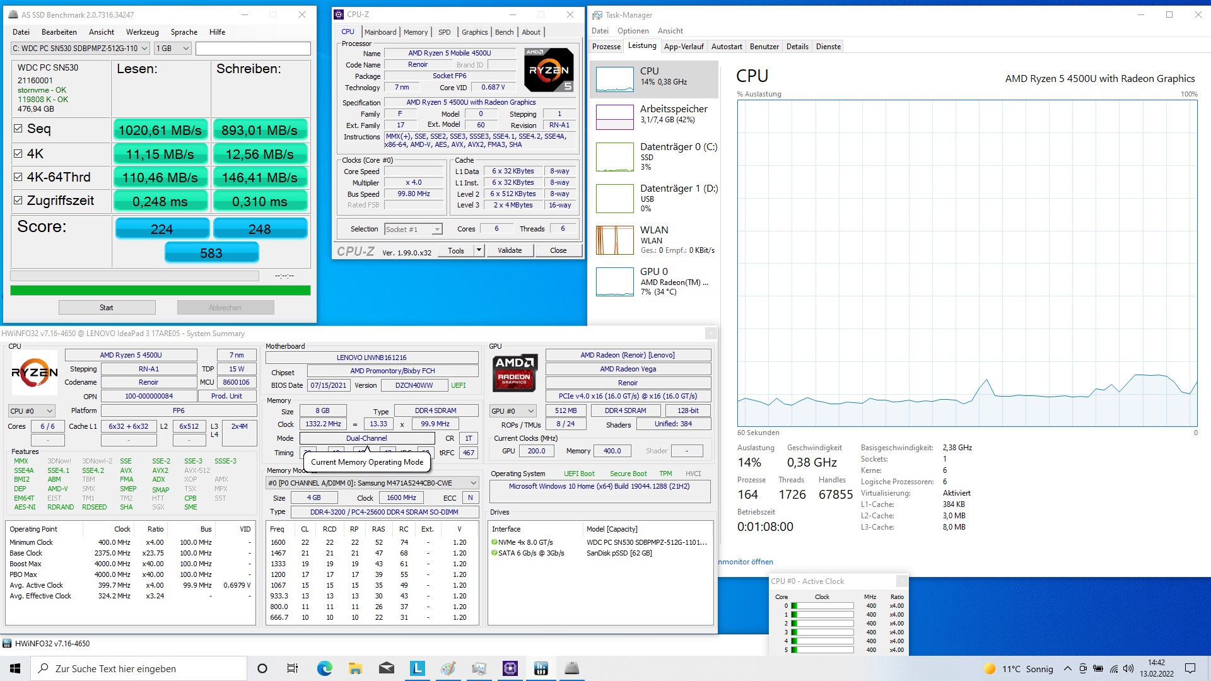Click Validate button in CPU-Z
The width and height of the screenshot is (1211, 681).
click(510, 250)
